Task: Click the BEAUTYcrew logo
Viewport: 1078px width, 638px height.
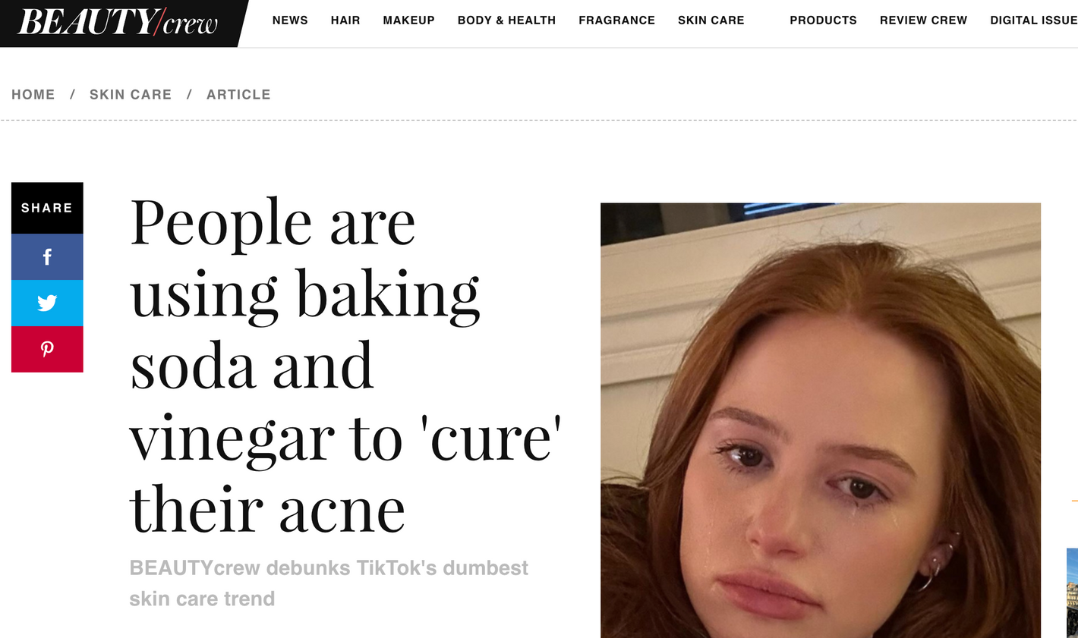Action: click(118, 22)
